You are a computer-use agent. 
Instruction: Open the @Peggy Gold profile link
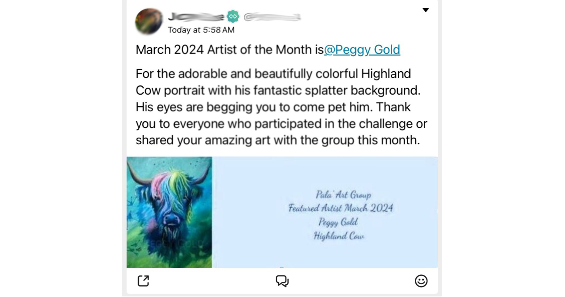click(x=362, y=49)
